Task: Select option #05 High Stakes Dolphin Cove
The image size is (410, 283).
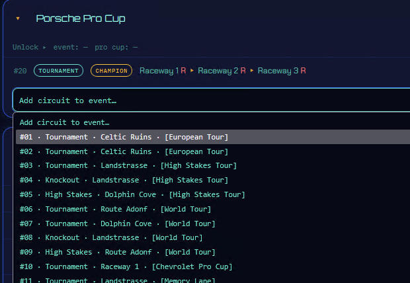Action: [213, 194]
